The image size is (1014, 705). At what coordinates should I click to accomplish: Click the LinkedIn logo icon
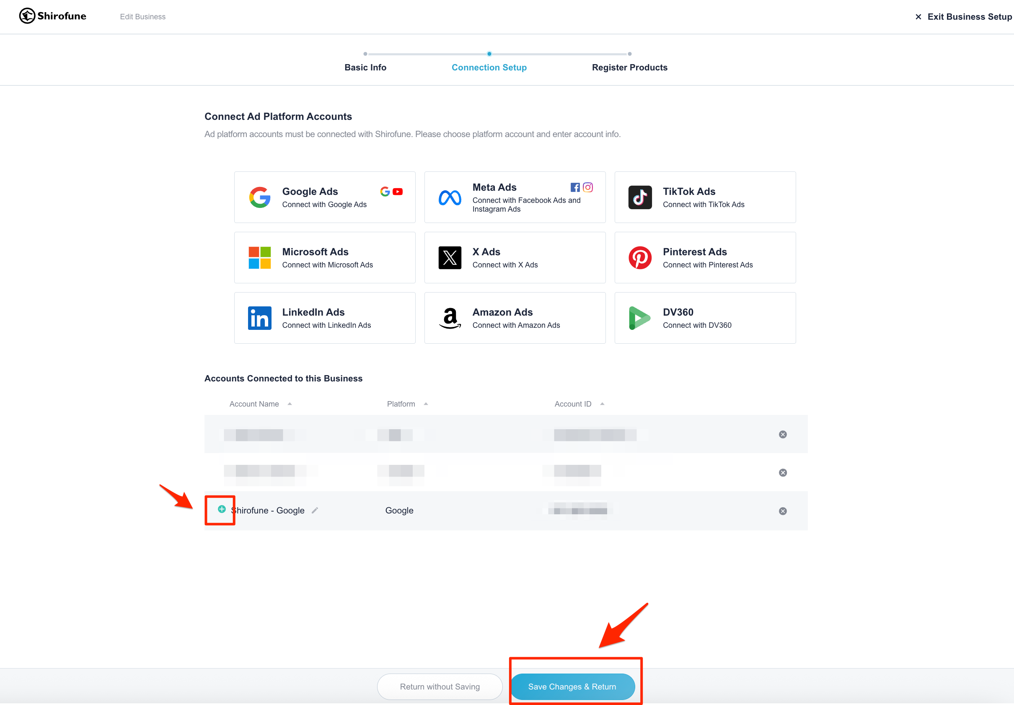pos(260,318)
